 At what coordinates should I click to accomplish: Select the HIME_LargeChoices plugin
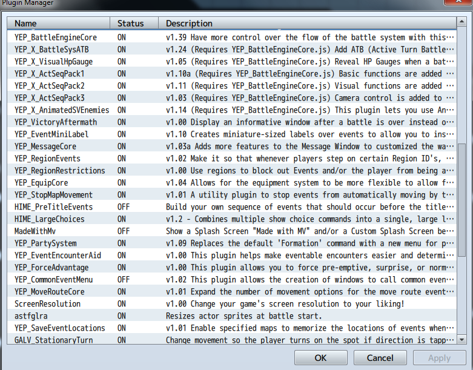[232, 219]
